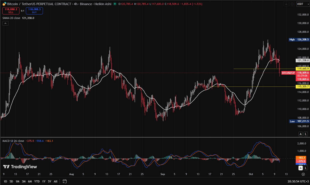Click the 2,000.0 MACD axis value

pyautogui.click(x=302, y=144)
